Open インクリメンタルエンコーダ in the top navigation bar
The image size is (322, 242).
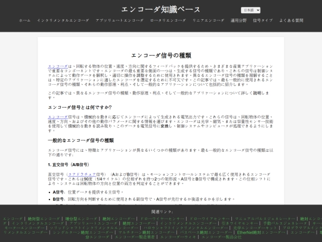(63, 20)
